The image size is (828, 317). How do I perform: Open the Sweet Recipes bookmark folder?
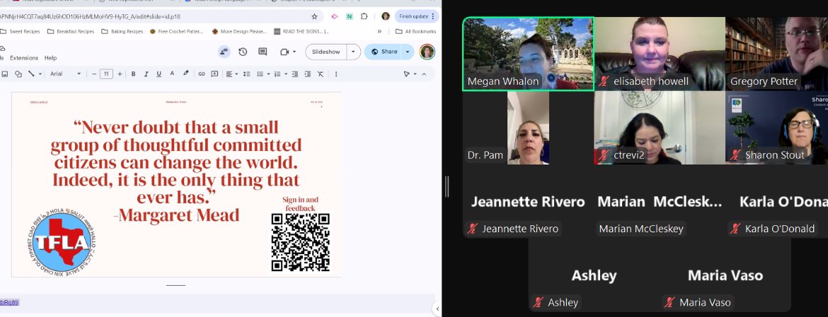(20, 32)
